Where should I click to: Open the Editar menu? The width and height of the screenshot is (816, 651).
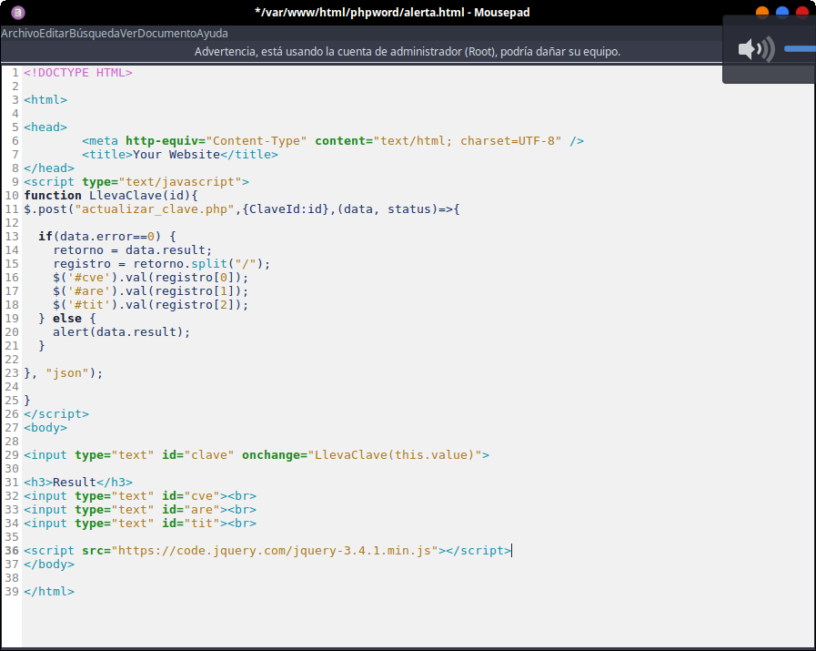point(54,34)
